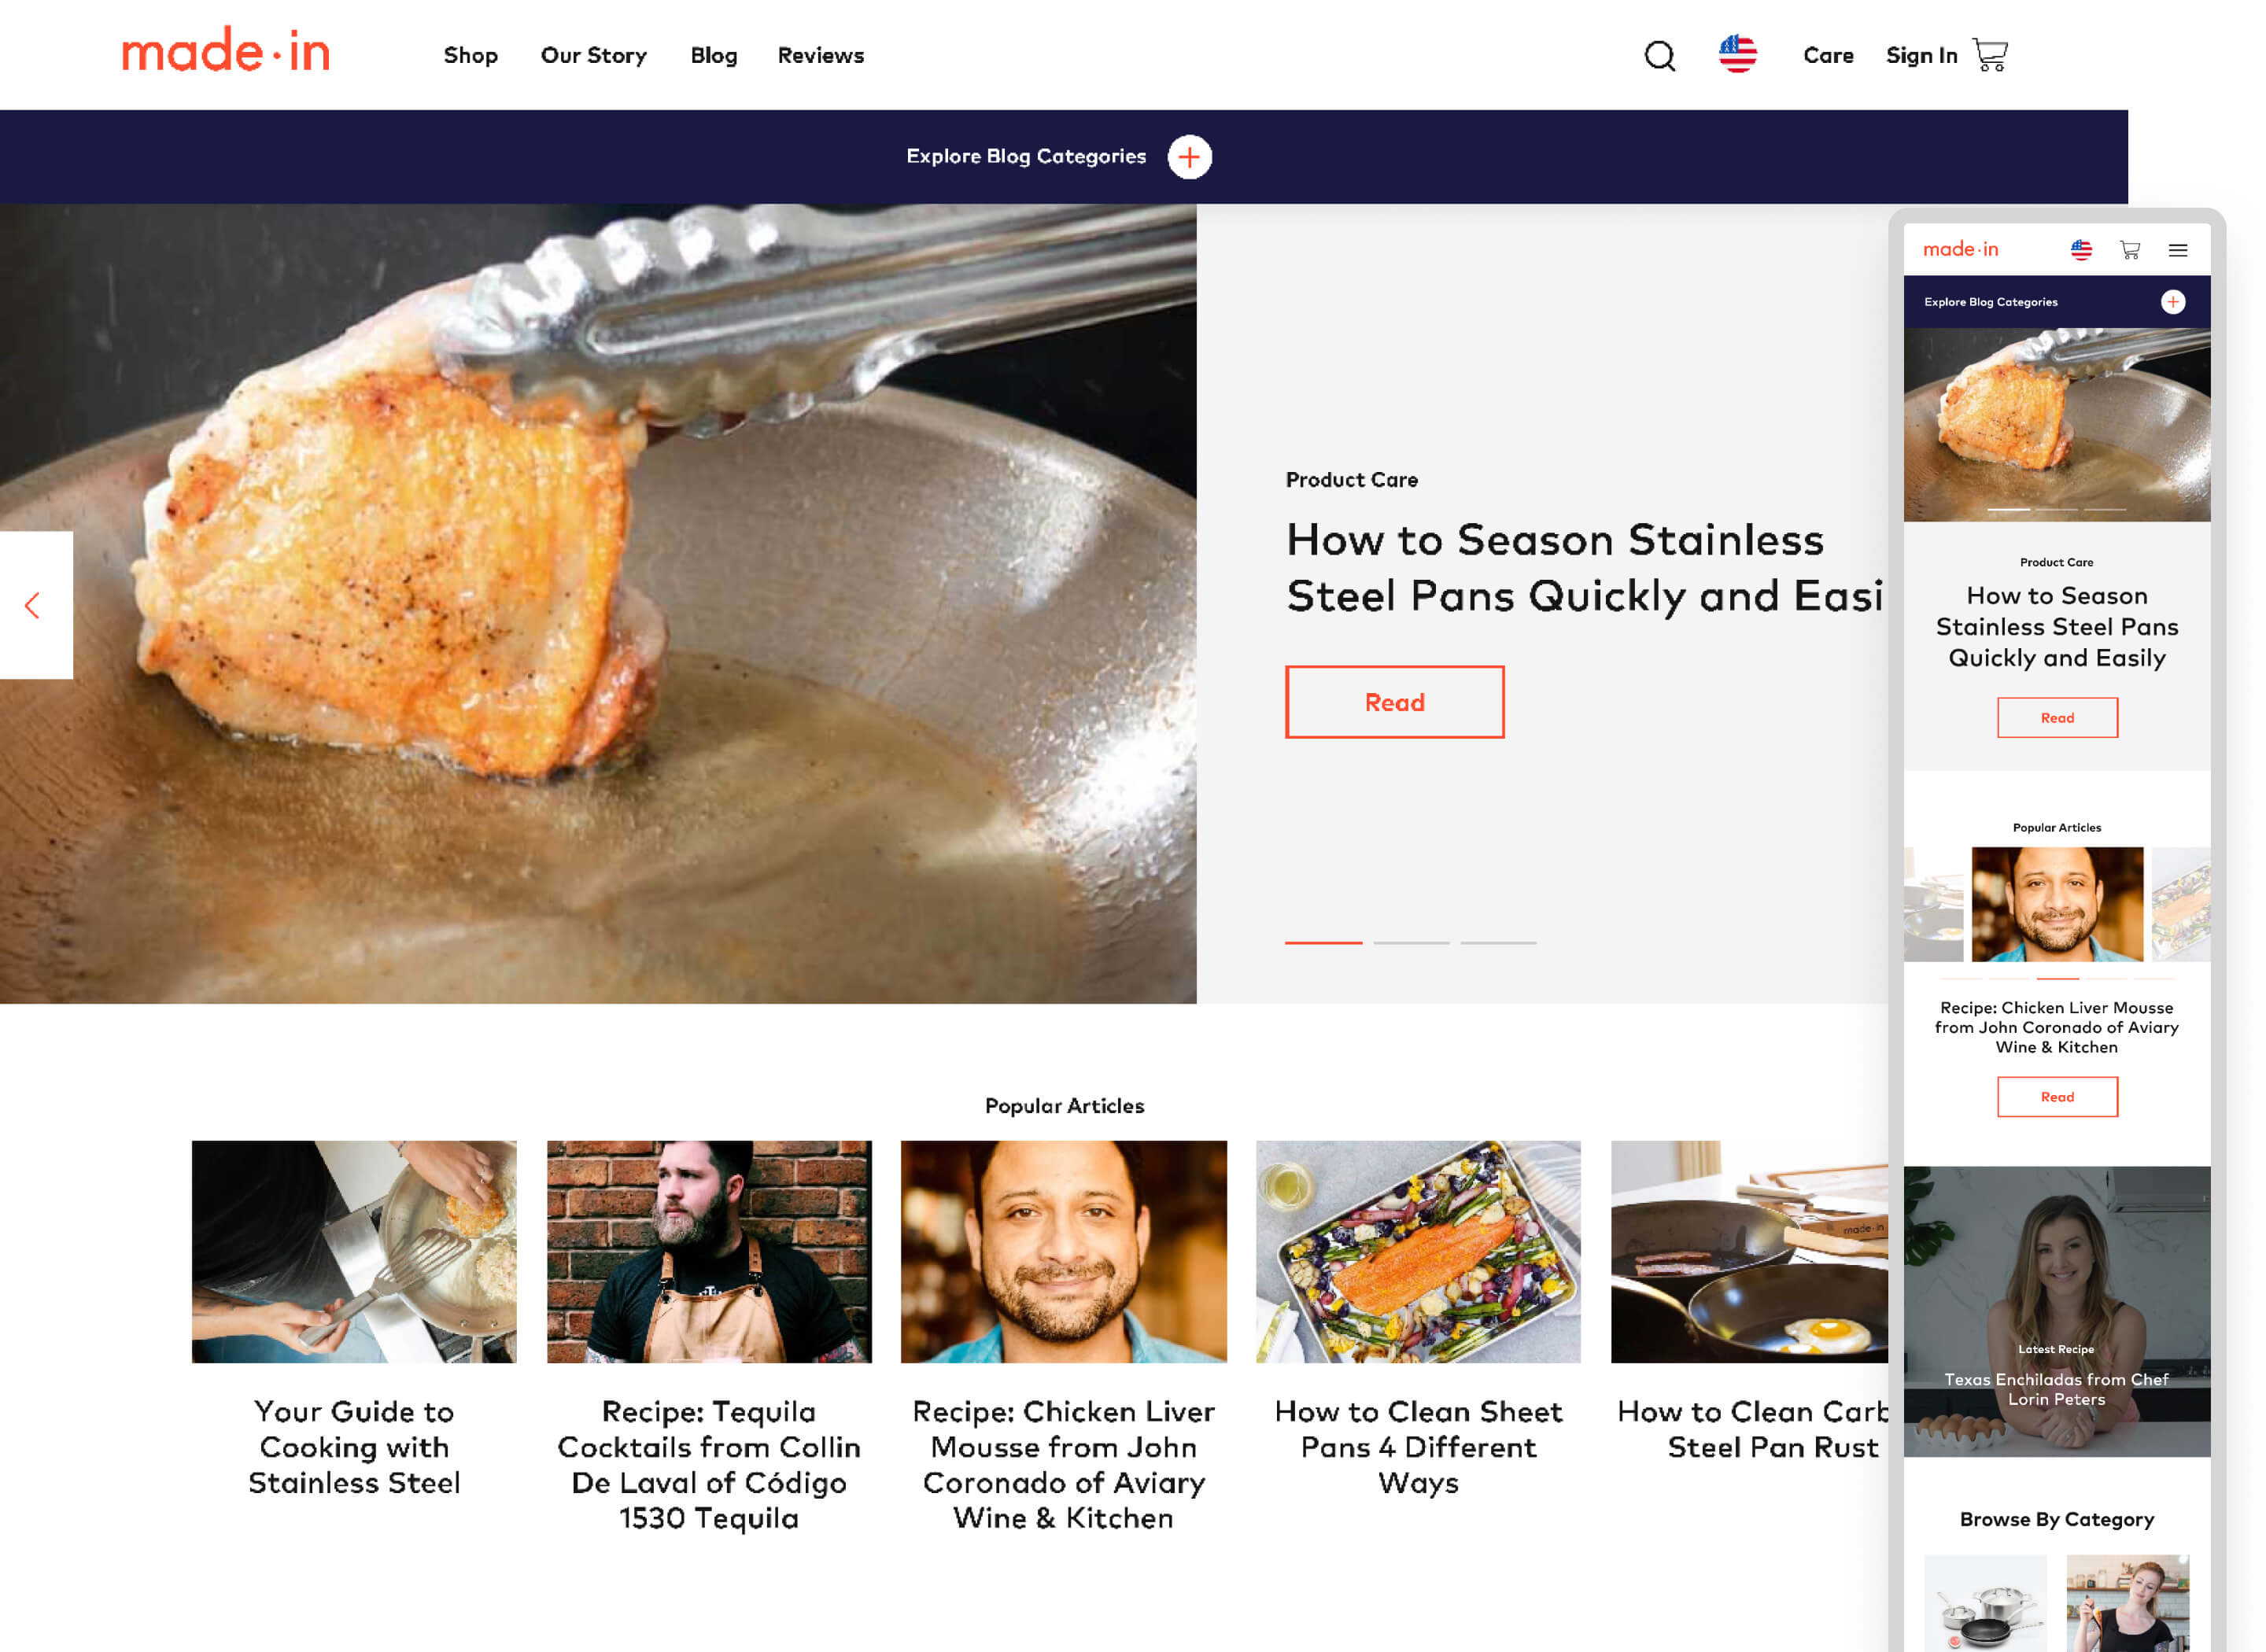Viewport: 2266px width, 1652px height.
Task: Click the flag icon in mobile preview
Action: [x=2081, y=250]
